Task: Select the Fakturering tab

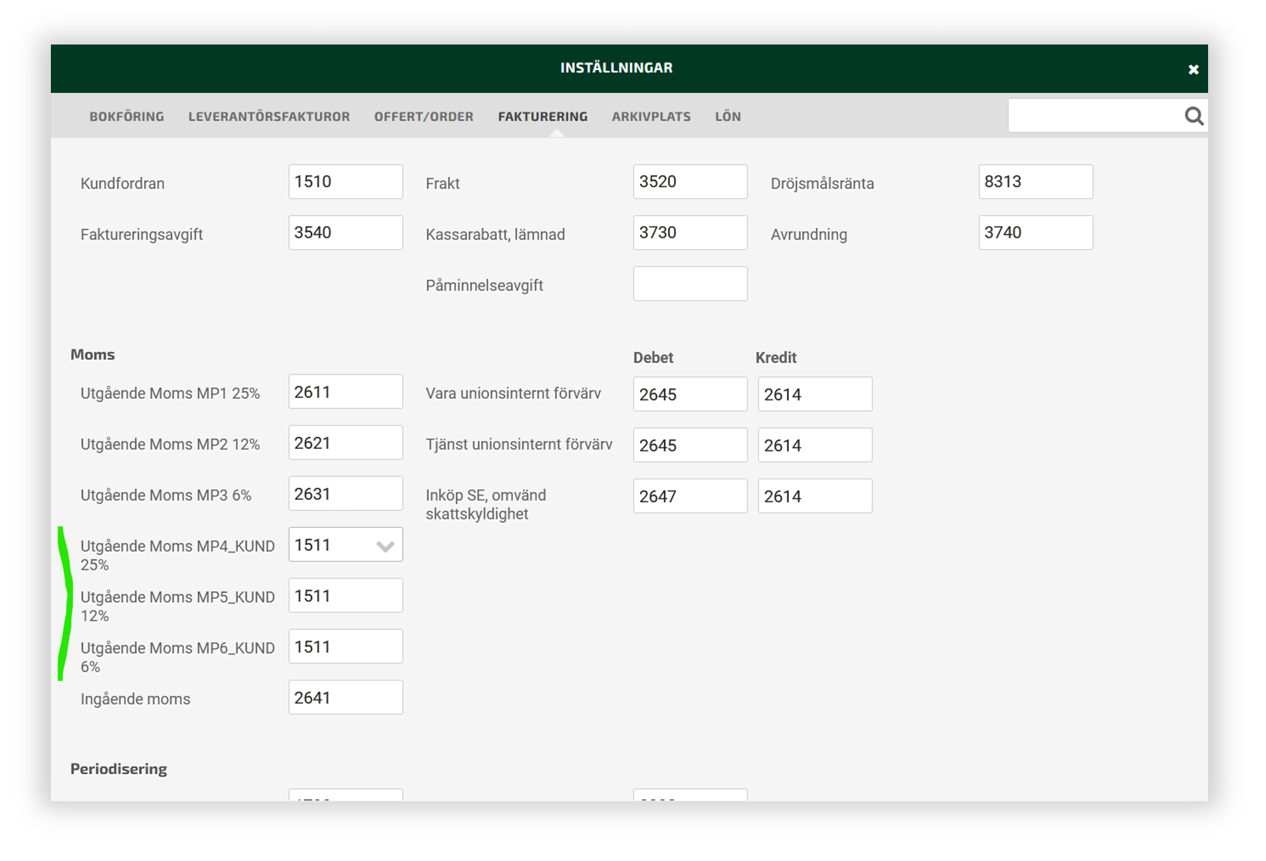Action: click(543, 116)
